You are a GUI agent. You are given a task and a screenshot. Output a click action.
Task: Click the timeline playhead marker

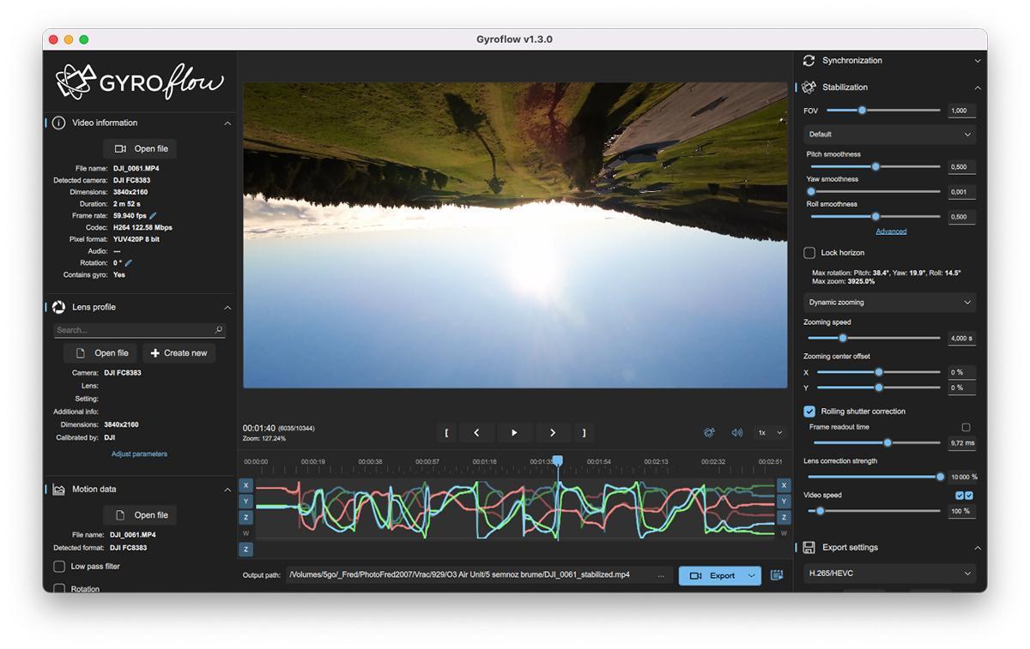pyautogui.click(x=558, y=461)
